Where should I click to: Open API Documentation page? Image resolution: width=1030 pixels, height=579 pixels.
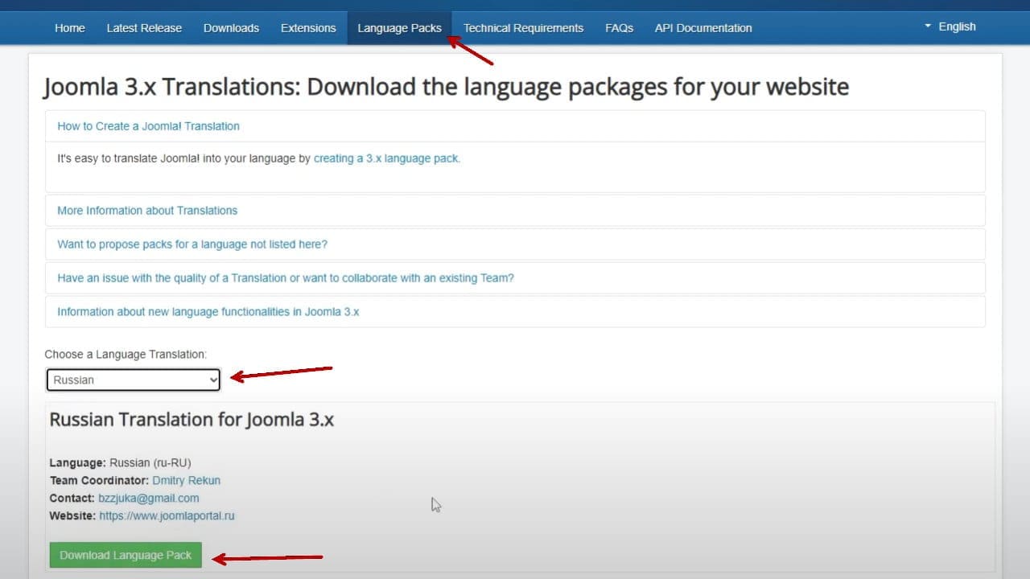coord(703,27)
